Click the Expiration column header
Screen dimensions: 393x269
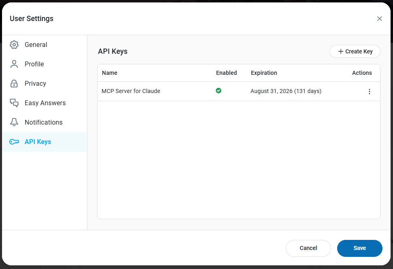[x=264, y=73]
